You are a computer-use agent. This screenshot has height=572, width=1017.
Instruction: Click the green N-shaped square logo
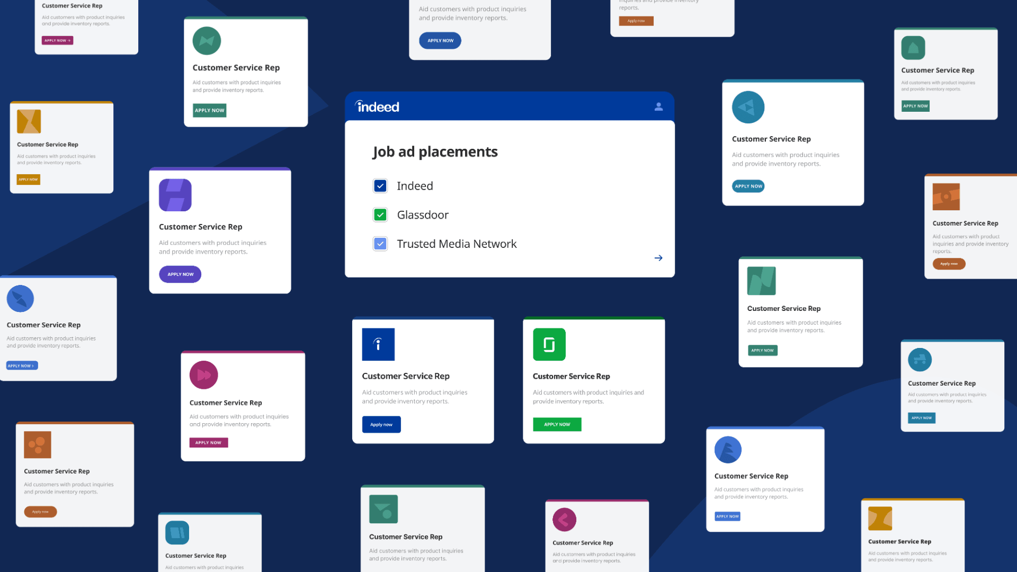[761, 281]
